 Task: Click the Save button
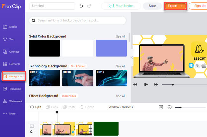tap(152, 6)
